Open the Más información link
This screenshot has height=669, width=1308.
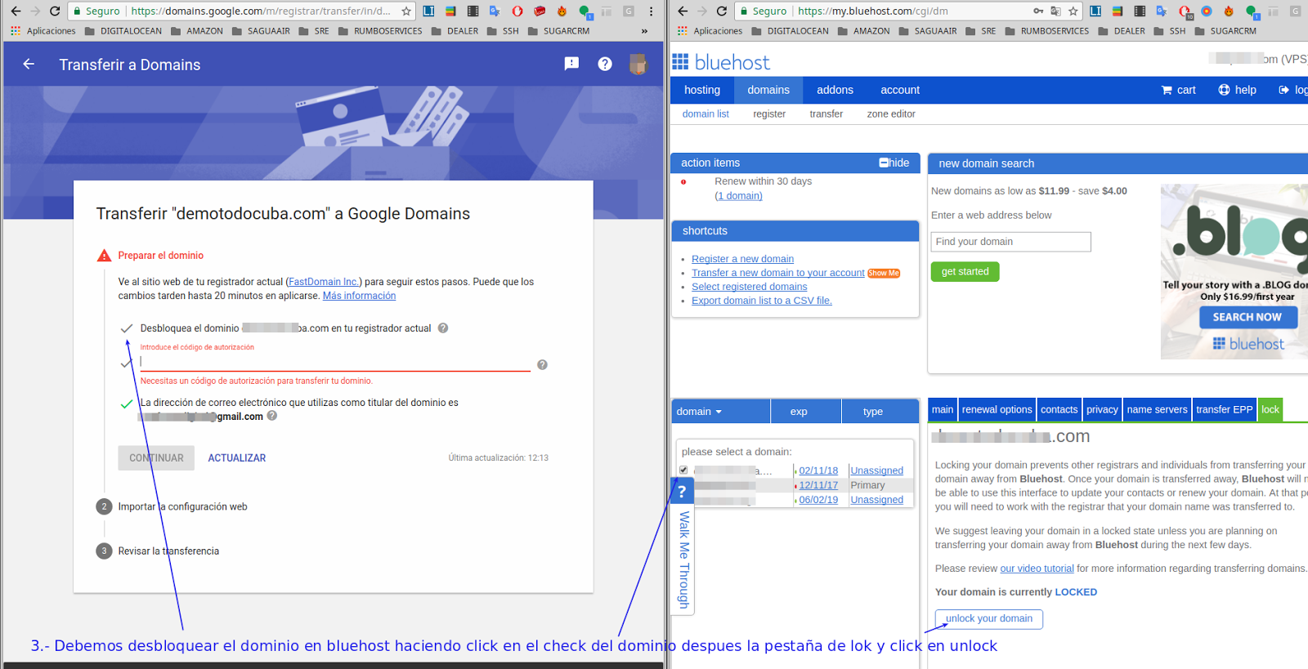click(359, 296)
